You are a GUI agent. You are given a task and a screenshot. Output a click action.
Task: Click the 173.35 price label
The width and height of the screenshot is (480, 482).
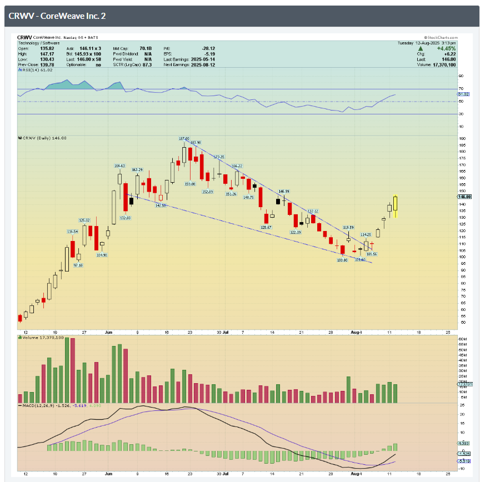pos(219,157)
